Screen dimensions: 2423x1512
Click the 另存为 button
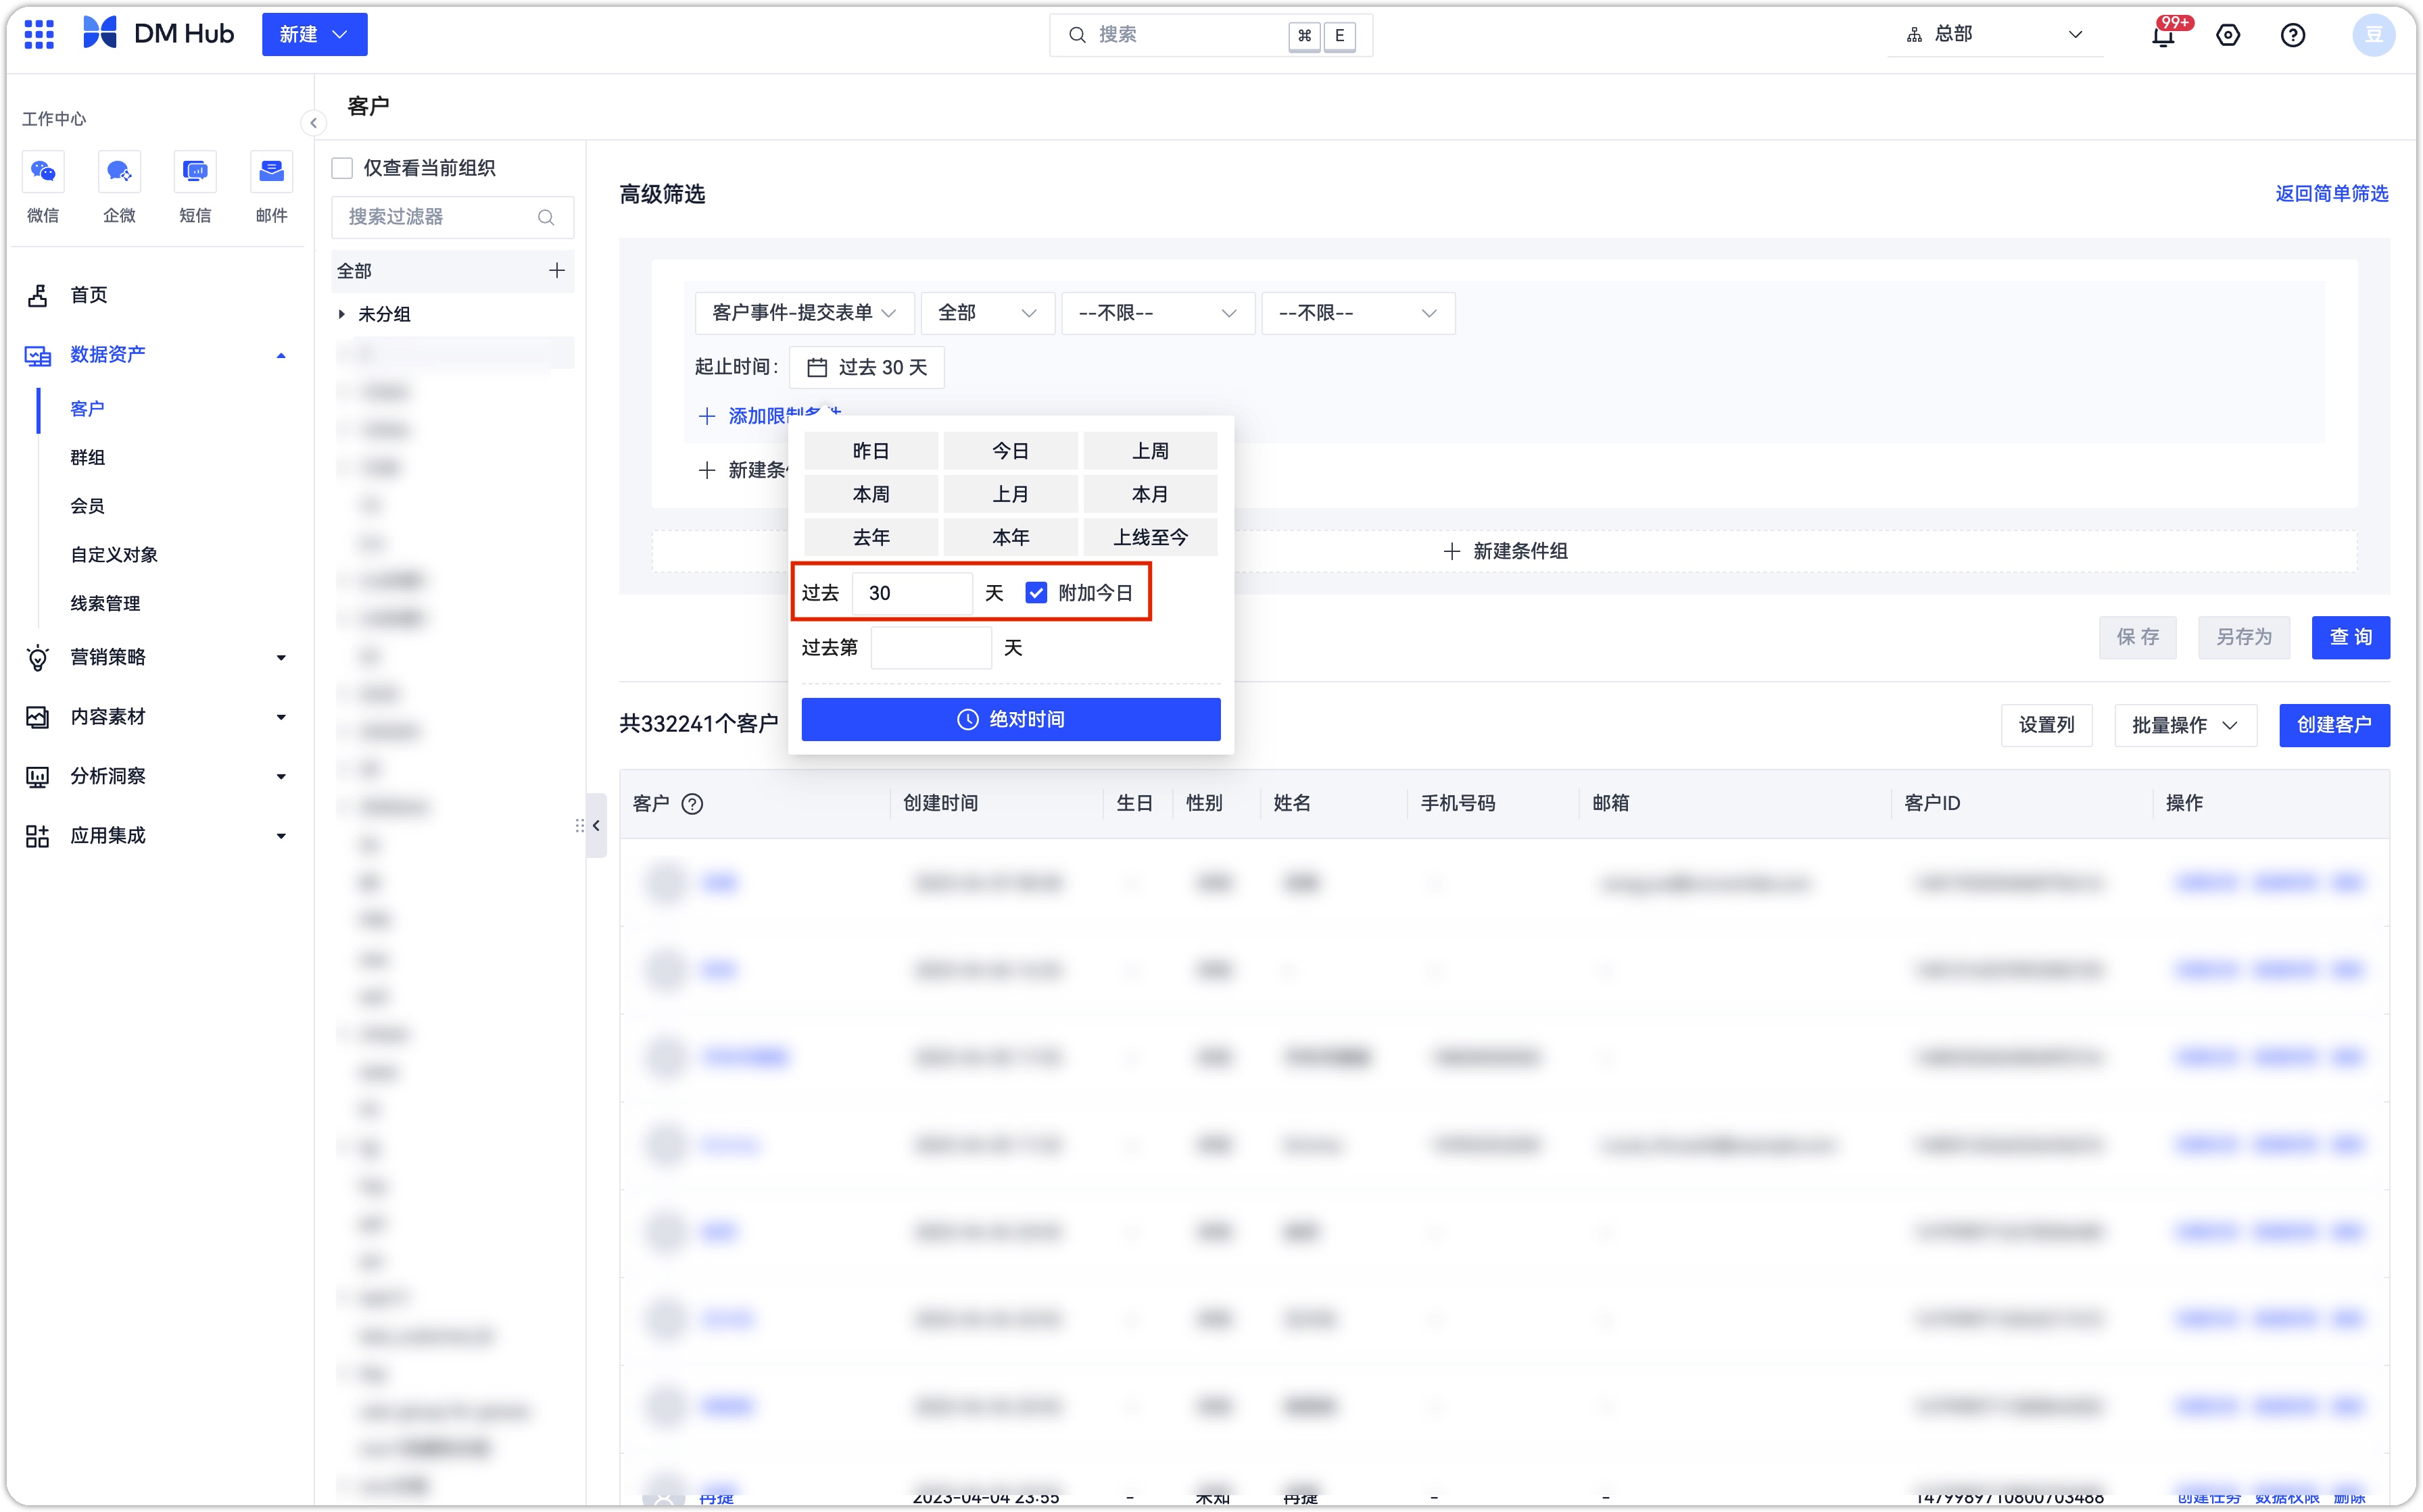pos(2243,638)
